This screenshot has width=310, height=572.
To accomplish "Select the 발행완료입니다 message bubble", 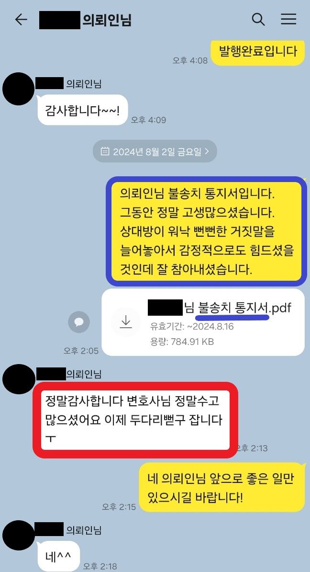I will tap(257, 52).
